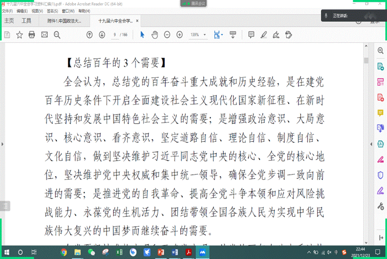Print the document using the printer icon
The image size is (387, 259).
pyautogui.click(x=32, y=35)
